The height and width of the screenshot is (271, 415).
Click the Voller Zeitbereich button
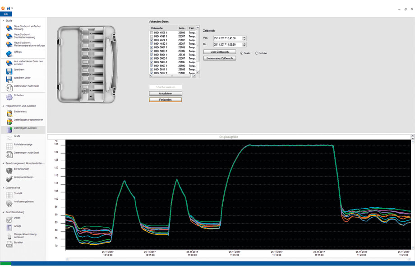(220, 51)
